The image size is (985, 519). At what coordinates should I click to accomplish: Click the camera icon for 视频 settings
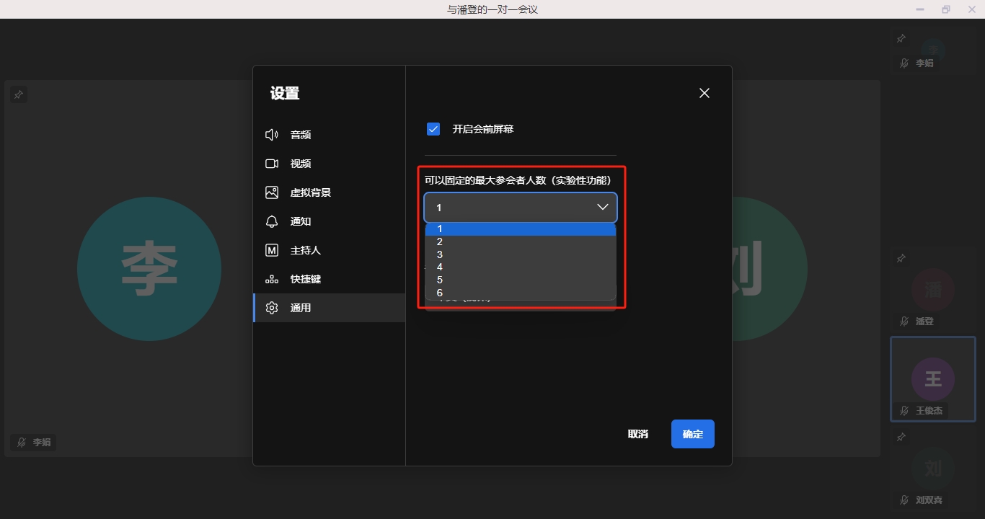click(x=272, y=164)
